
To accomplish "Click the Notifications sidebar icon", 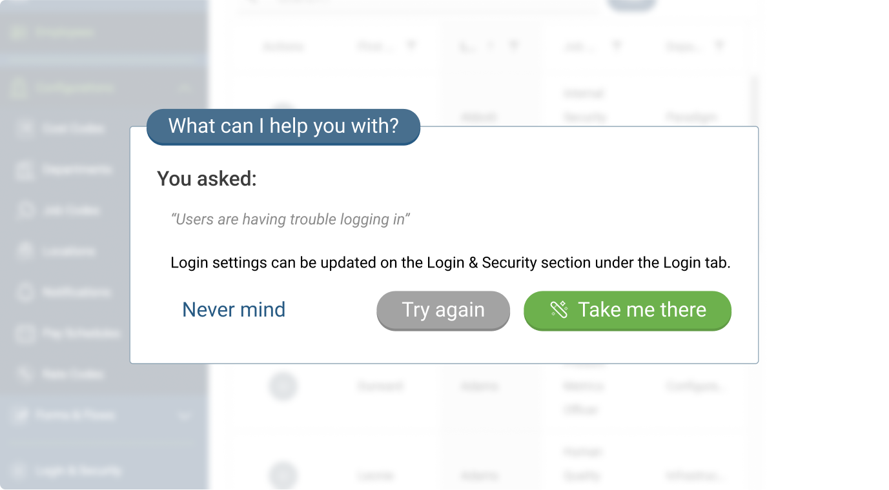I will (x=25, y=292).
